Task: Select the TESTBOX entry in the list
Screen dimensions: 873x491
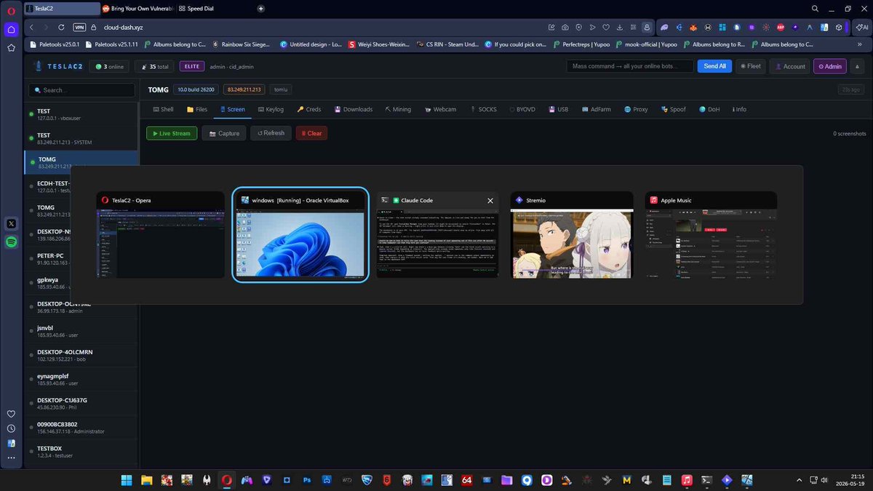Action: (81, 452)
